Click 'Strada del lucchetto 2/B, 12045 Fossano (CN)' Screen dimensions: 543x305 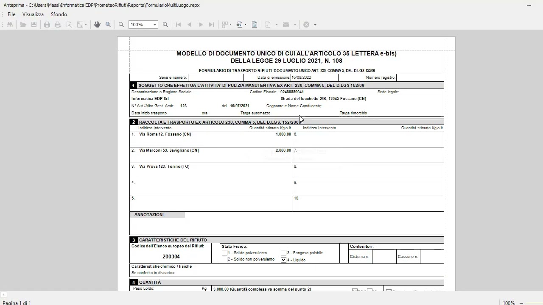pyautogui.click(x=323, y=99)
